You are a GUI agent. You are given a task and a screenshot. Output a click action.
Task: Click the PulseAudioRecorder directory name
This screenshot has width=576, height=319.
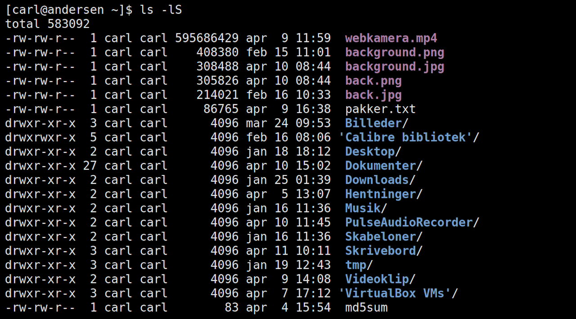pyautogui.click(x=409, y=222)
